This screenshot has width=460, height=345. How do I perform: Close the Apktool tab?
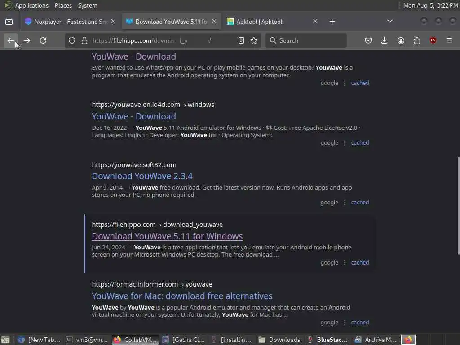(x=315, y=22)
